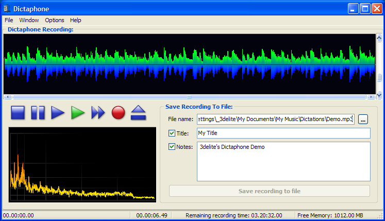The height and width of the screenshot is (221, 385).
Task: Minimize the Dictaphone window
Action: 353,9
